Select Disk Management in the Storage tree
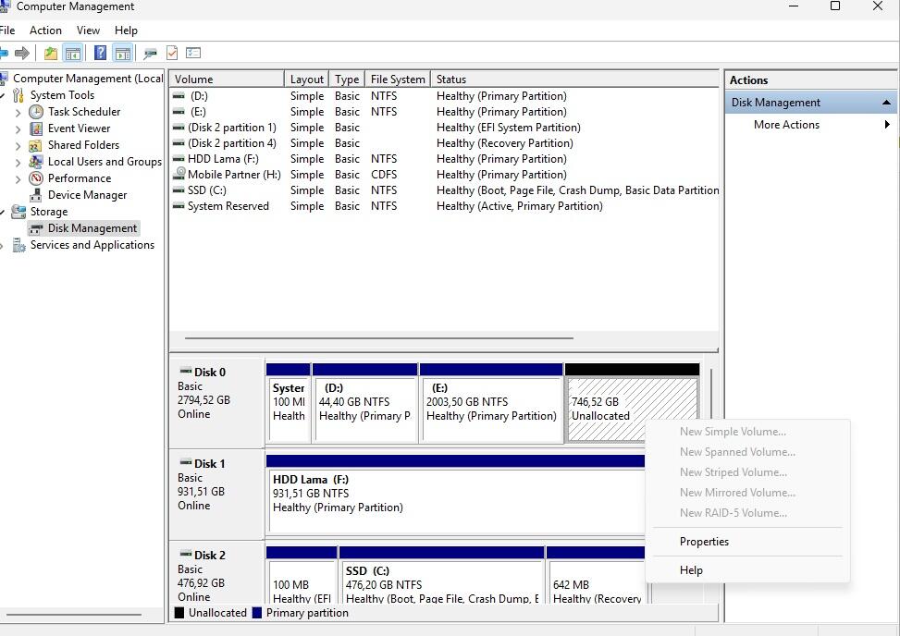900x636 pixels. 93,227
